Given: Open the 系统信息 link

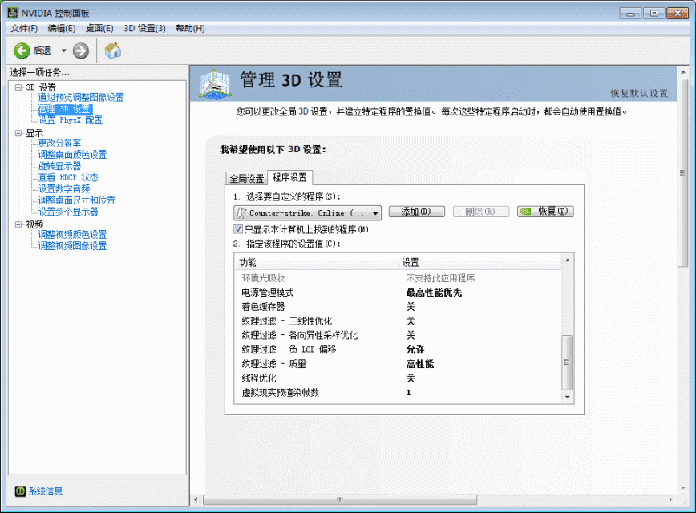Looking at the screenshot, I should (46, 491).
